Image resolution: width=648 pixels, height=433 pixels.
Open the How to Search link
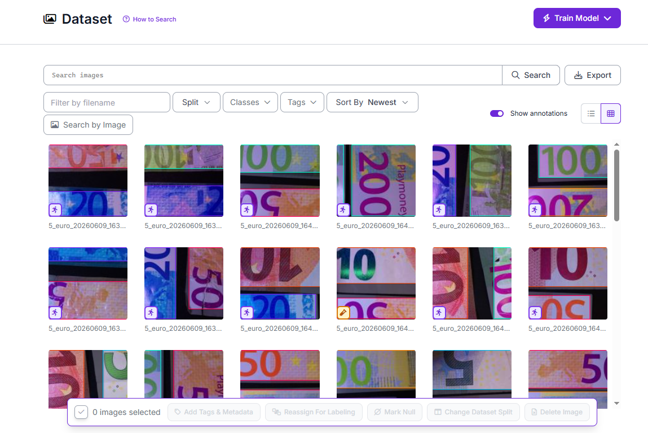[154, 19]
